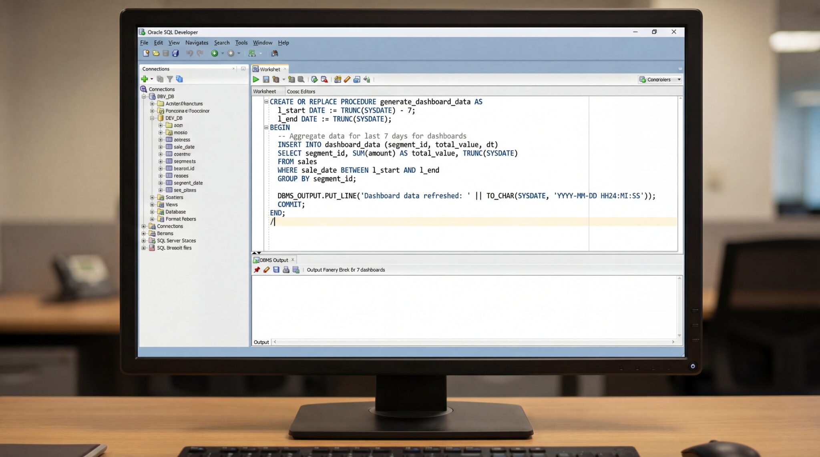The image size is (820, 457).
Task: Expand the Views folder node
Action: pos(152,205)
